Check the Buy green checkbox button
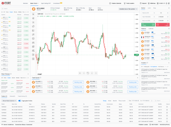This screenshot has width=171, height=127. point(153,25)
